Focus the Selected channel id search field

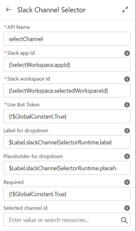[x=67, y=220]
